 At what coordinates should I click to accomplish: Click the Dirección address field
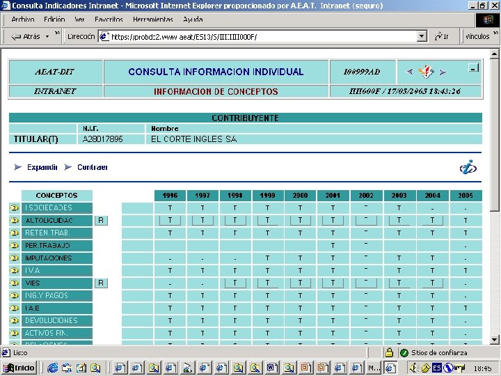(x=263, y=37)
